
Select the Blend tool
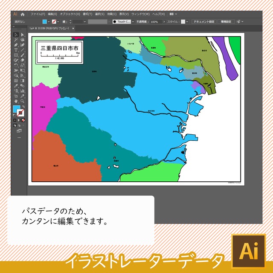click(x=23, y=86)
